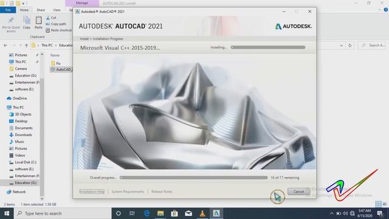Open Cortana circle icon

(x=119, y=214)
